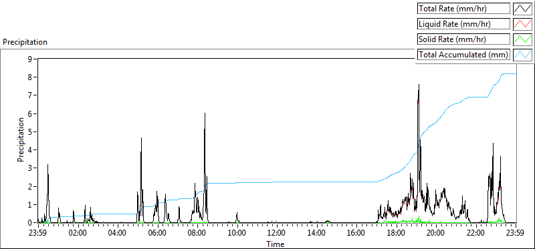Click the rightmost 23:59 time tick label
Viewport: 535px width, 249px height.
point(516,234)
